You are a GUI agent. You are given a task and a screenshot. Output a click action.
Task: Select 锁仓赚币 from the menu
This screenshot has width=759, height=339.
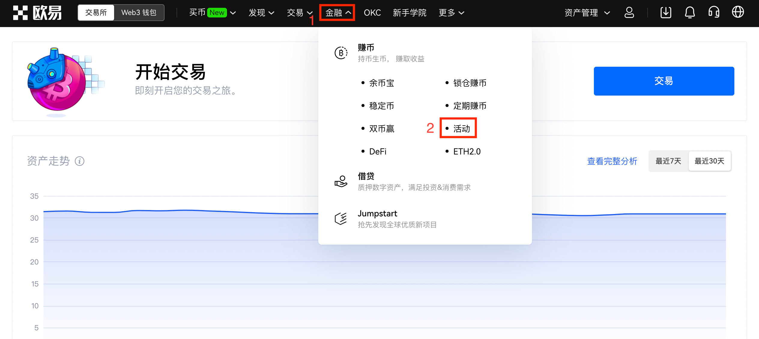(470, 83)
